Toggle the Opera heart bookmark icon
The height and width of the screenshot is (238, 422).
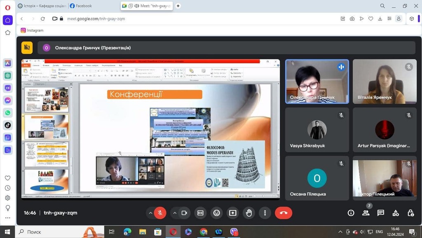pos(370,19)
